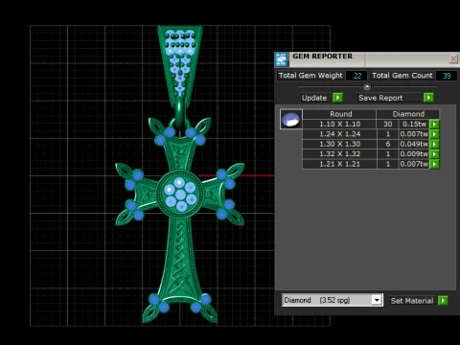Click the Diamond column header
Image resolution: width=460 pixels, height=345 pixels.
tap(408, 114)
